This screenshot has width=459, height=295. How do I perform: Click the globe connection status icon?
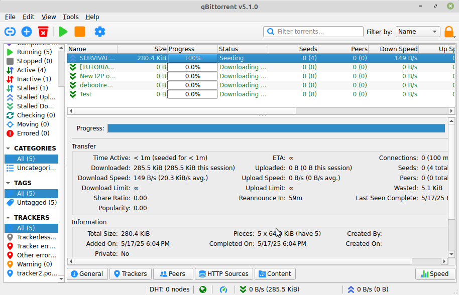(x=203, y=289)
